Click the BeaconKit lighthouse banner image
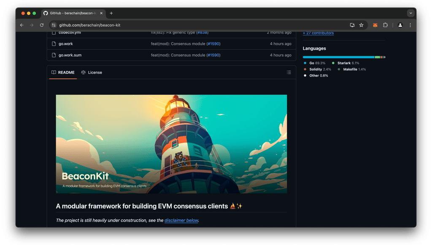 click(171, 144)
